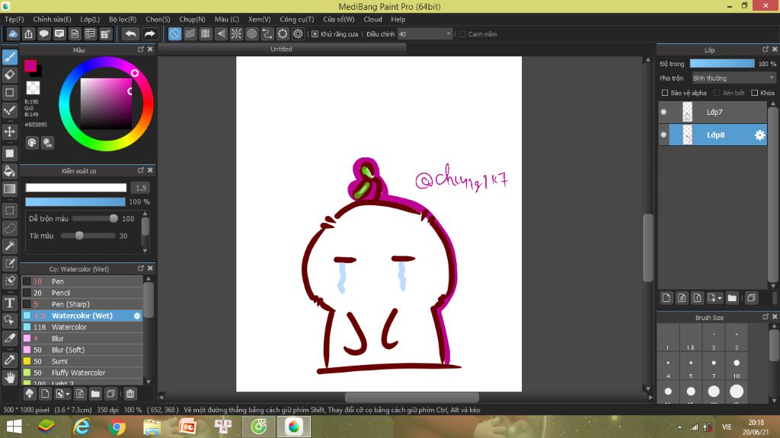This screenshot has width=780, height=438.
Task: Open snap settings gear
Action: (x=298, y=33)
